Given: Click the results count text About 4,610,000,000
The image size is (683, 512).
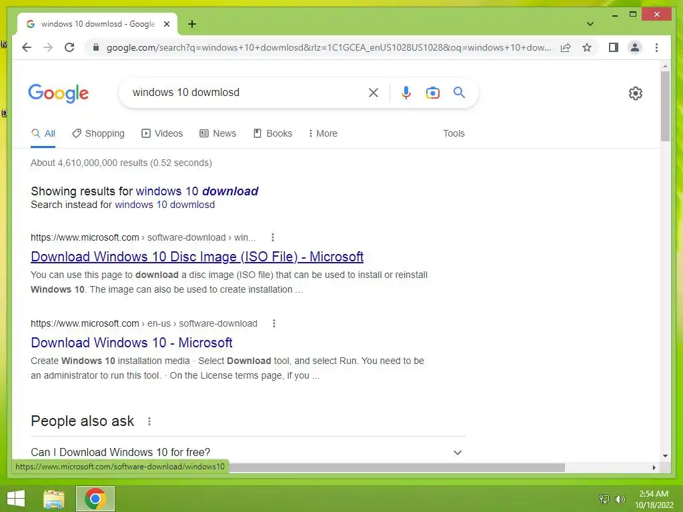Looking at the screenshot, I should [x=121, y=163].
